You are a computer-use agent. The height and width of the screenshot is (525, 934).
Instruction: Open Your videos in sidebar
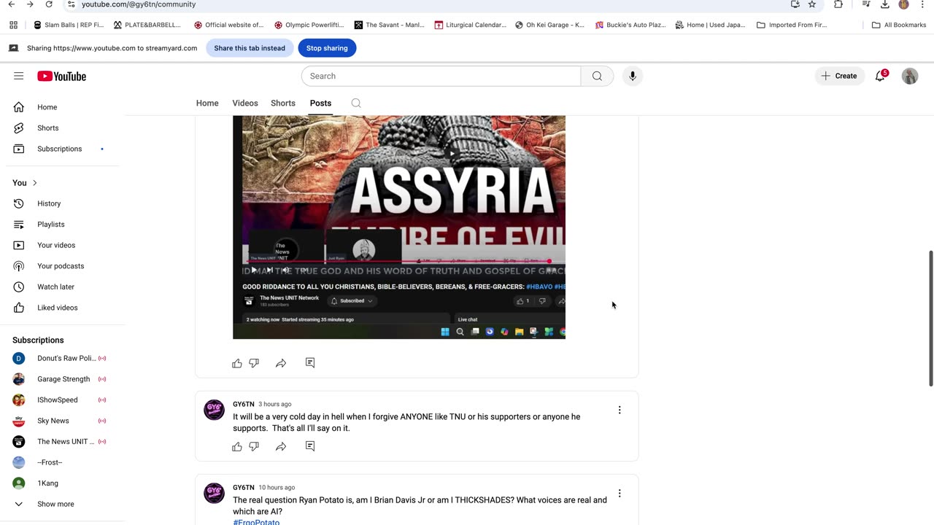[63, 245]
